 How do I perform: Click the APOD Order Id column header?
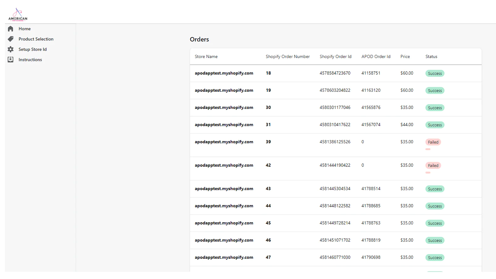pos(376,56)
